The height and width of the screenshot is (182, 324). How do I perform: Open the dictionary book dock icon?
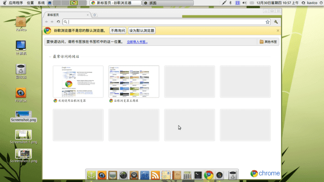click(x=177, y=175)
